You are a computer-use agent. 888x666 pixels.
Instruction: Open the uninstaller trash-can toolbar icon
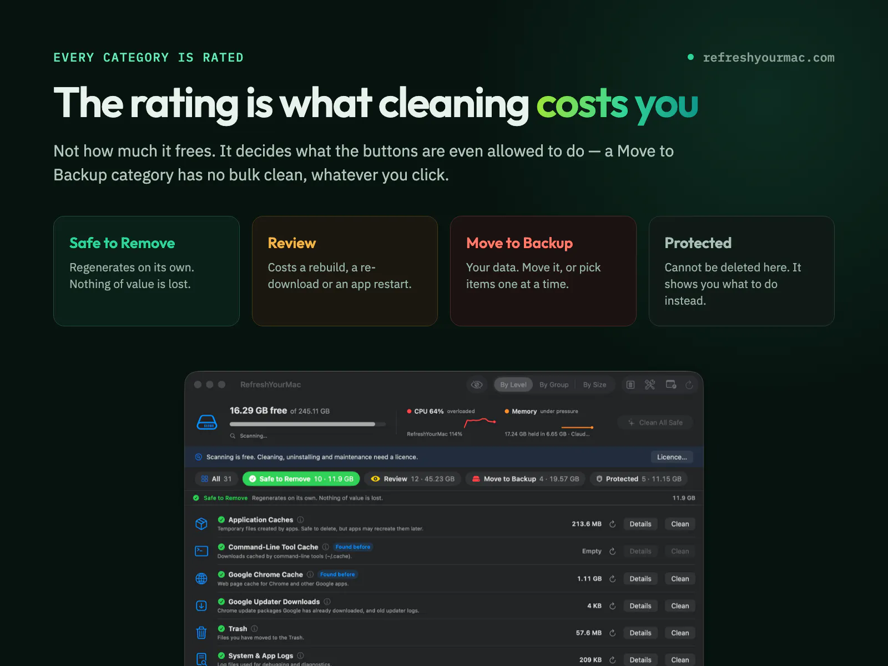point(630,385)
